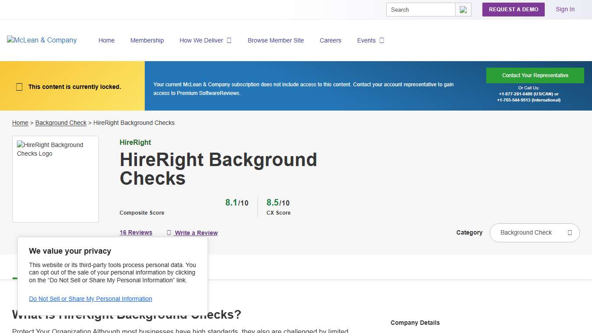The width and height of the screenshot is (592, 333).
Task: Open the Background Check breadcrumb link
Action: click(x=61, y=123)
